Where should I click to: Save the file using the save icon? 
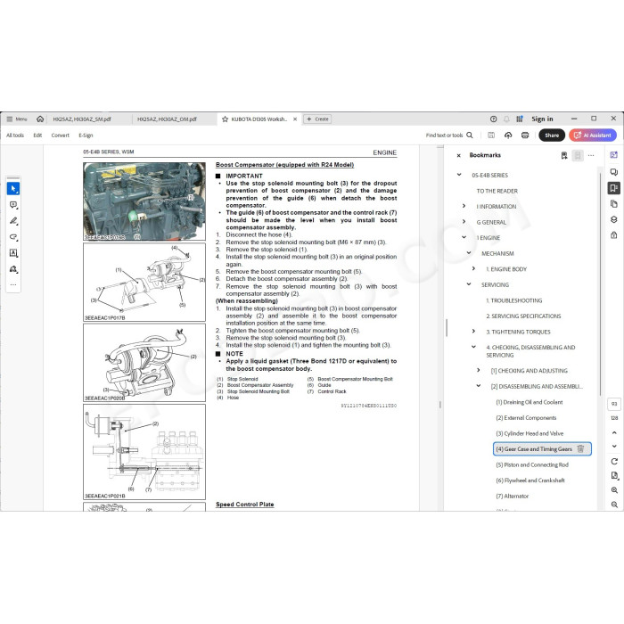(x=491, y=135)
